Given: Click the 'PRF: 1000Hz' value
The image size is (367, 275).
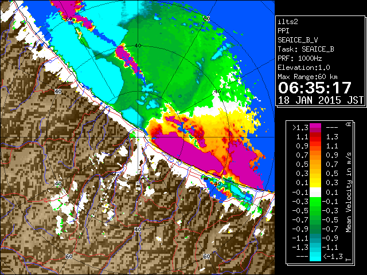Looking at the screenshot, I should click(x=300, y=58).
